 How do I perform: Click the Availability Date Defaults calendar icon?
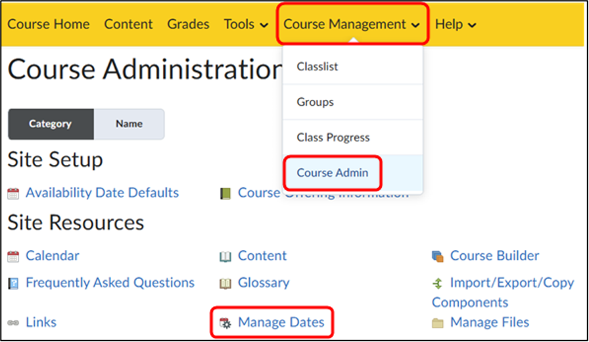[13, 194]
